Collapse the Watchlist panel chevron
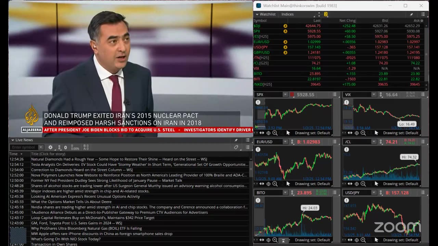 click(x=257, y=14)
